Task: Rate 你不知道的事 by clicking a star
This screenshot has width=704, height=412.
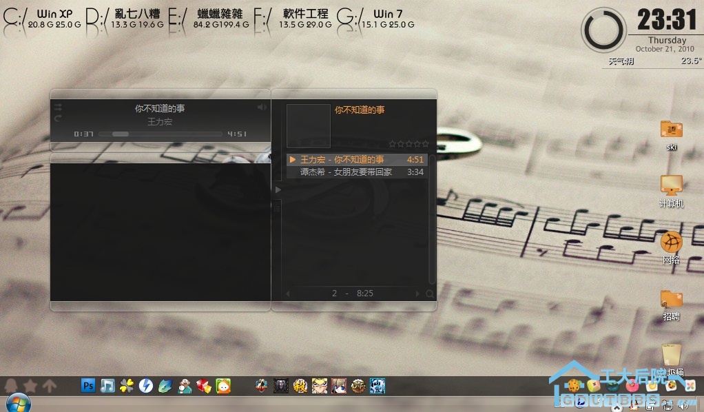Action: point(408,144)
